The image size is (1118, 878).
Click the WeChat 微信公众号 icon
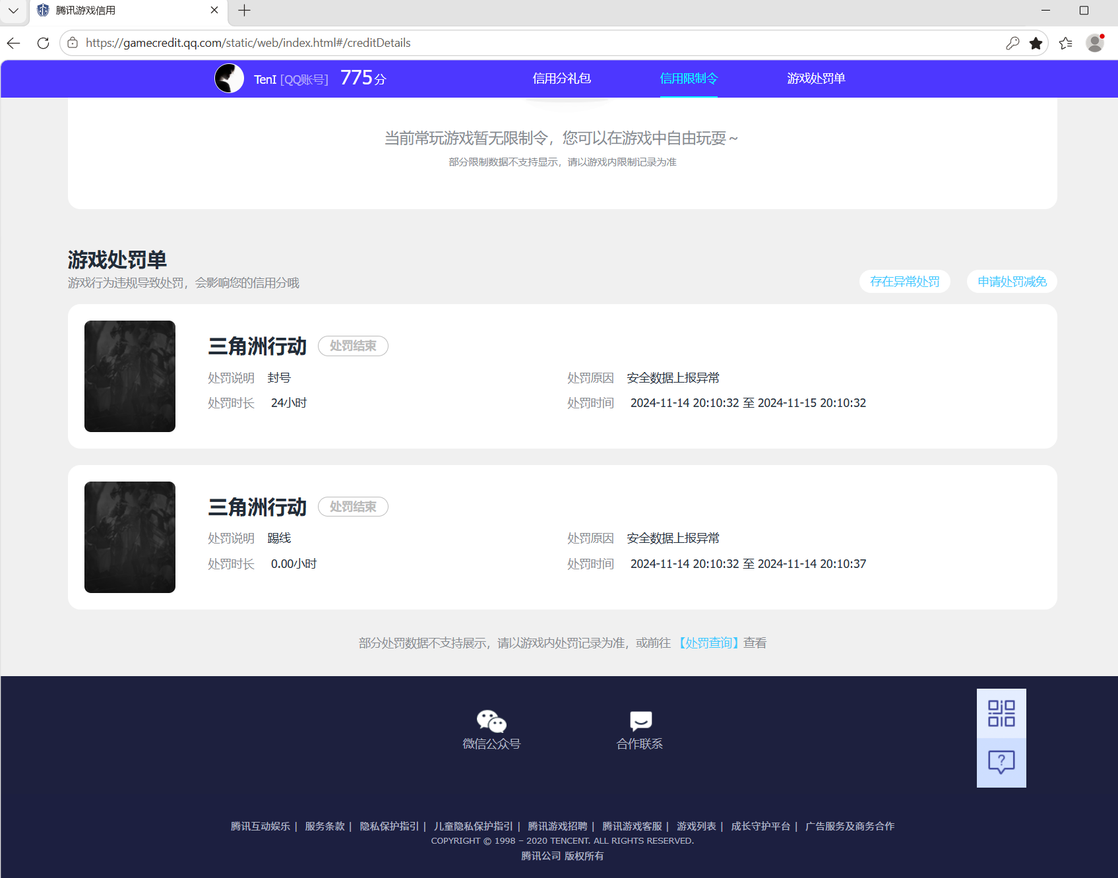tap(491, 722)
